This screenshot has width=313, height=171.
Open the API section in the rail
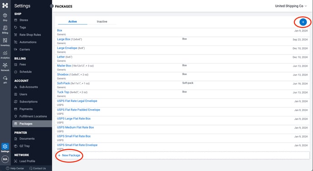(x=5, y=80)
